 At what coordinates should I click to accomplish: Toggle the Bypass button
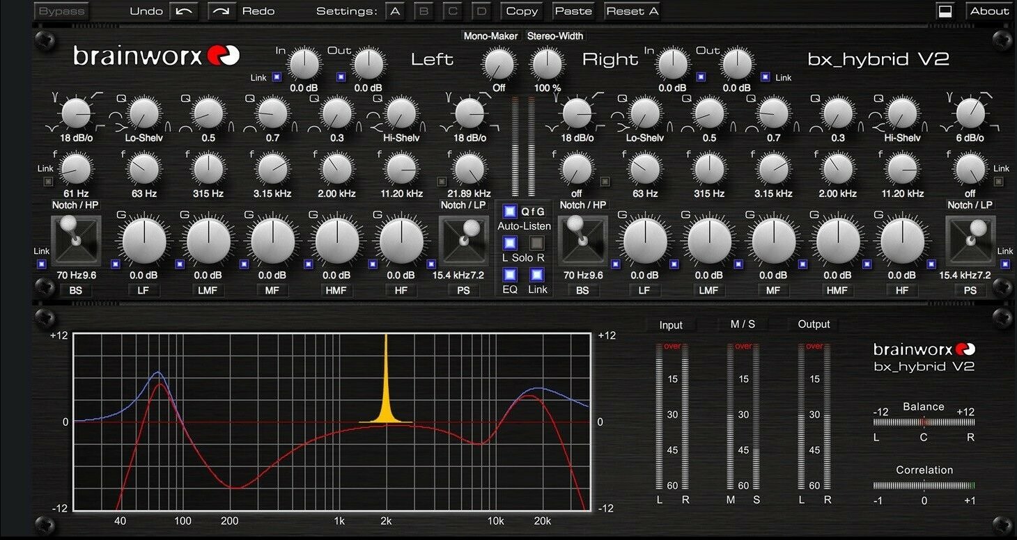coord(62,11)
